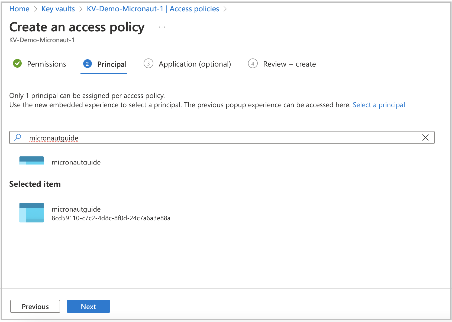Click the Select a principal link
This screenshot has height=322, width=452.
(379, 105)
